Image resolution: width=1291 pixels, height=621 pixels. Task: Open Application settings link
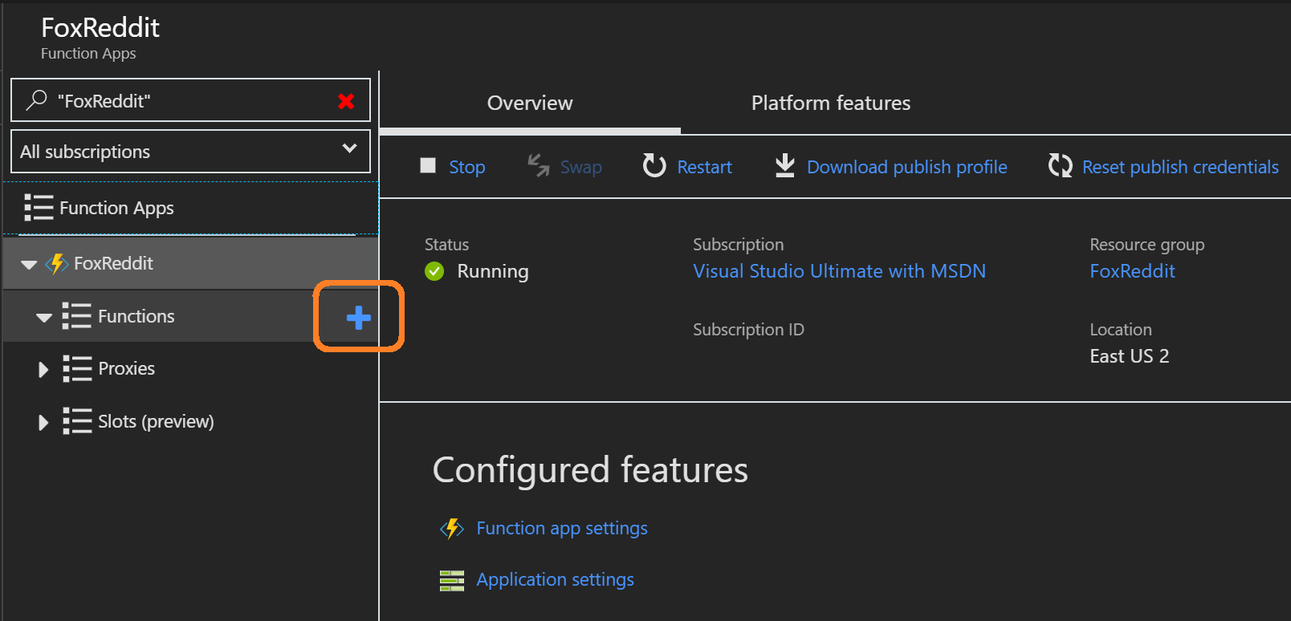(x=555, y=579)
